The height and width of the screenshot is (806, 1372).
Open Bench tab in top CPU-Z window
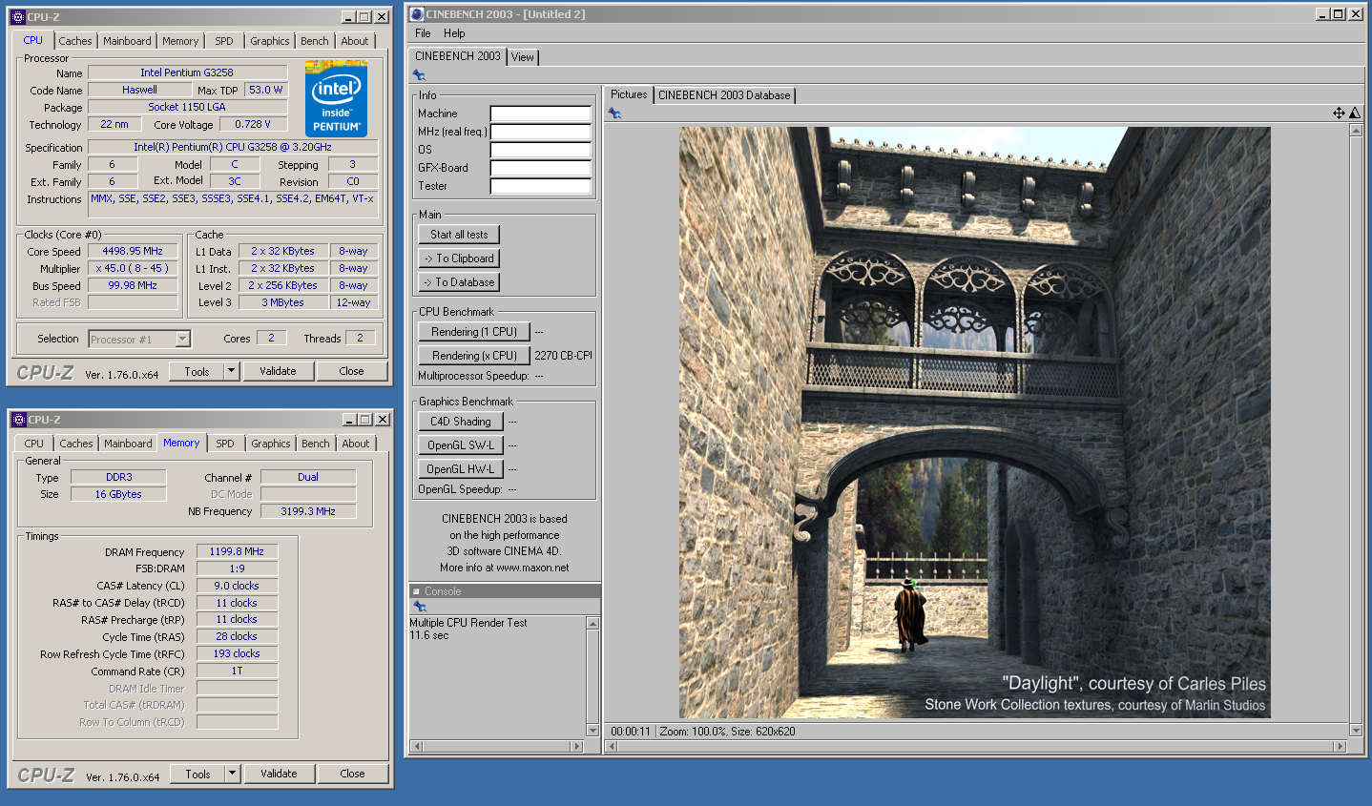(x=315, y=41)
